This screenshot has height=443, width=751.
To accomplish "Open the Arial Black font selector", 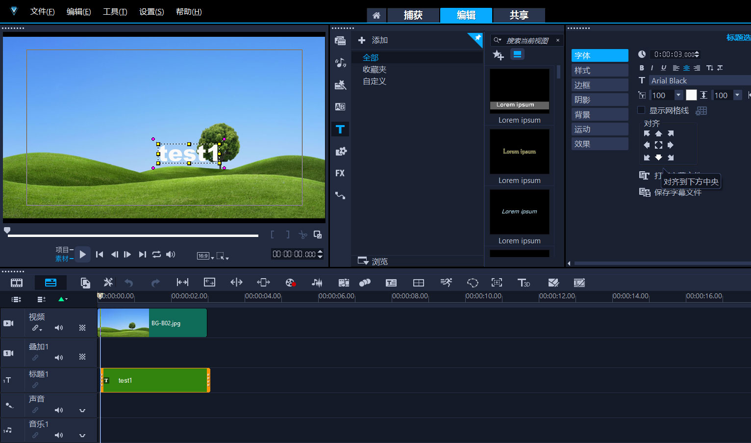I will tap(700, 81).
